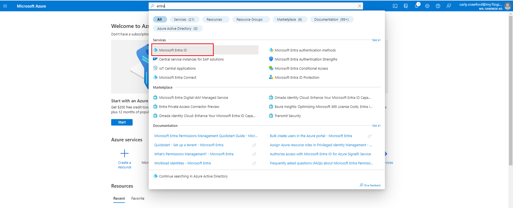Click the Entra authentication methods icon
Image resolution: width=513 pixels, height=208 pixels.
[271, 50]
